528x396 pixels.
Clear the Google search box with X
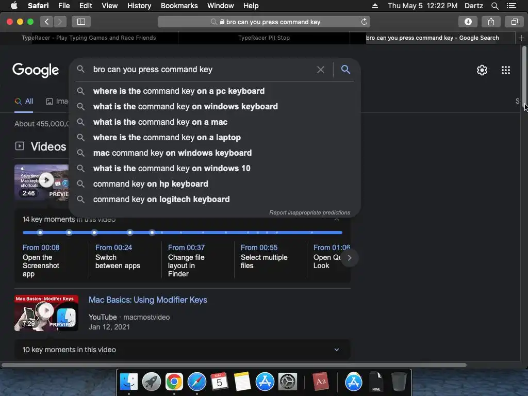[321, 70]
